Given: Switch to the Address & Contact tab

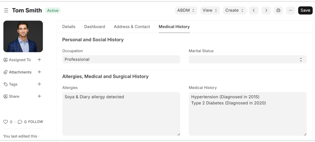Looking at the screenshot, I should (132, 27).
